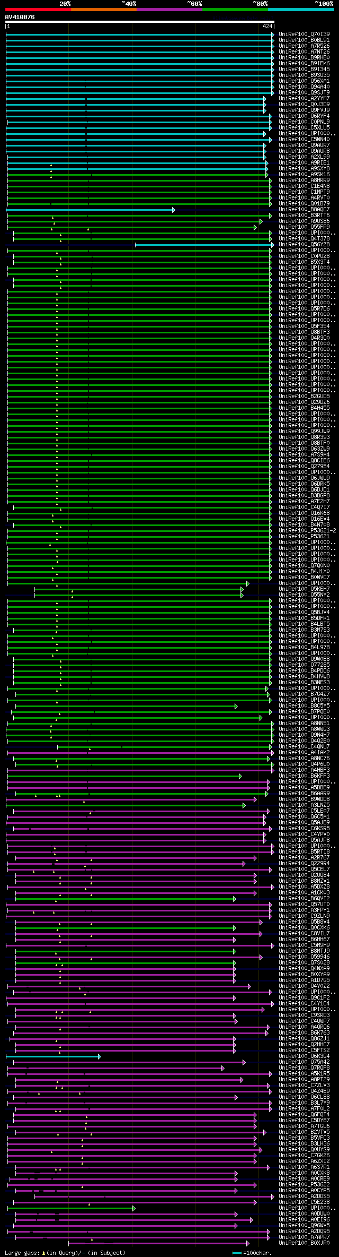The image size is (339, 1257).
Task: Click the red 20% identity legend bar
Action: point(38,10)
